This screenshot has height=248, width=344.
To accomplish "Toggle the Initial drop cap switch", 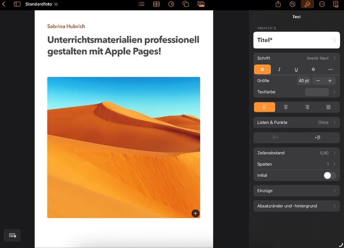I will point(329,176).
